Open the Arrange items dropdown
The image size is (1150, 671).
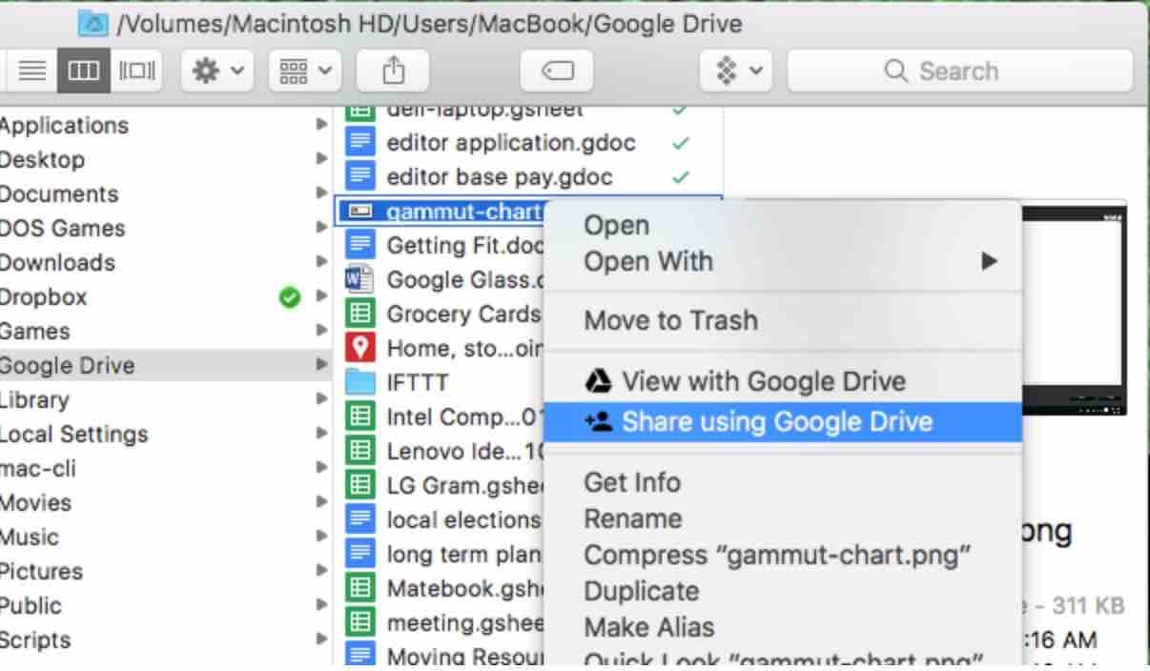pos(305,71)
